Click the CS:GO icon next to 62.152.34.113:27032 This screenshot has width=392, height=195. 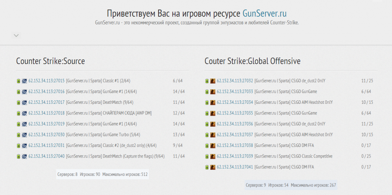tap(212, 81)
